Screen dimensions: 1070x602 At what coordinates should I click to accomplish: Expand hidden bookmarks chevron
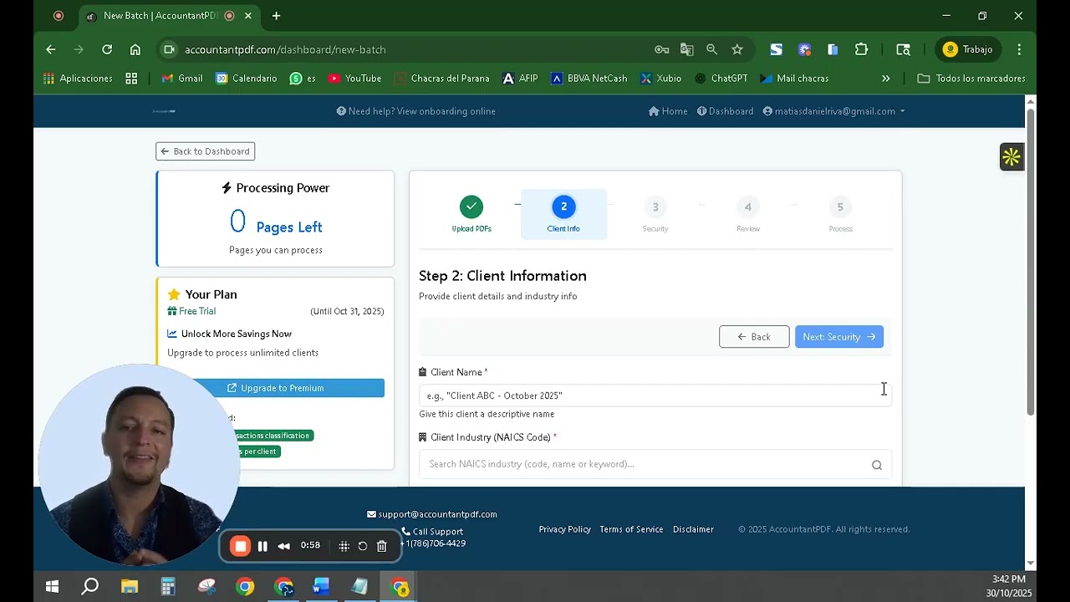(x=886, y=79)
